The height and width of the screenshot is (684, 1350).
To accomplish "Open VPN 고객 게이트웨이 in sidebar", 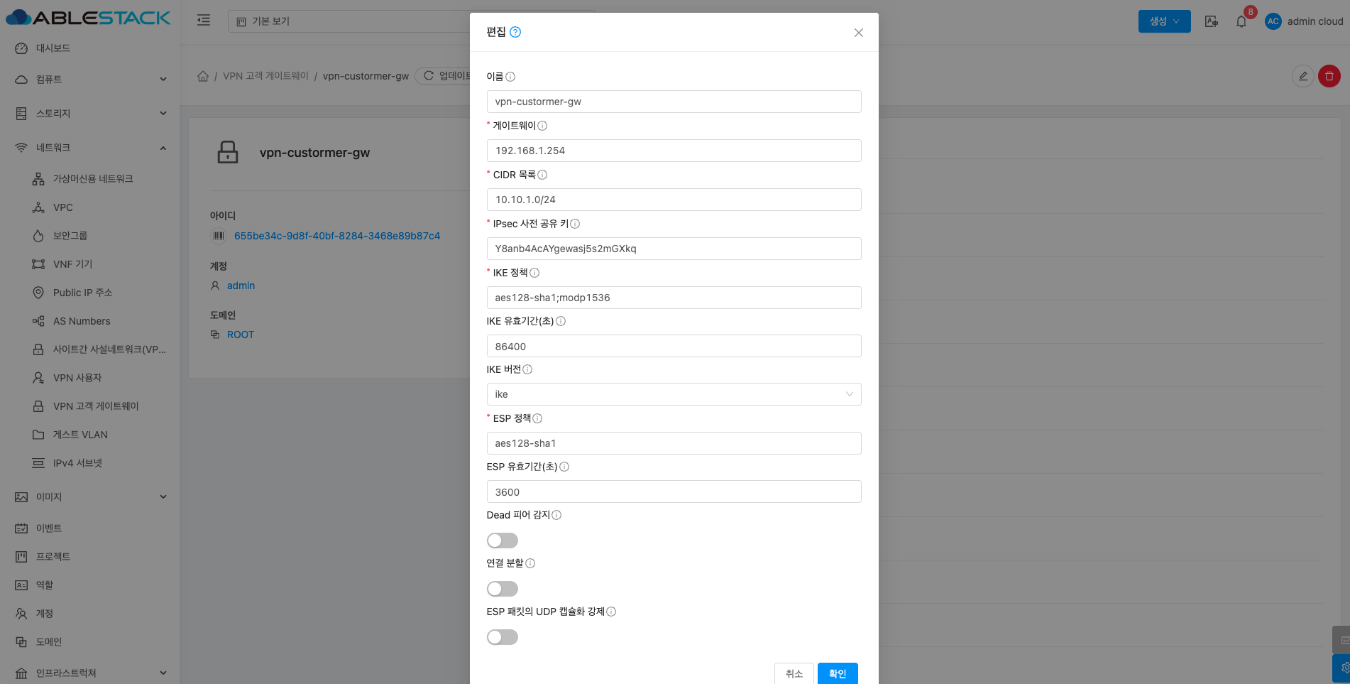I will click(x=96, y=406).
